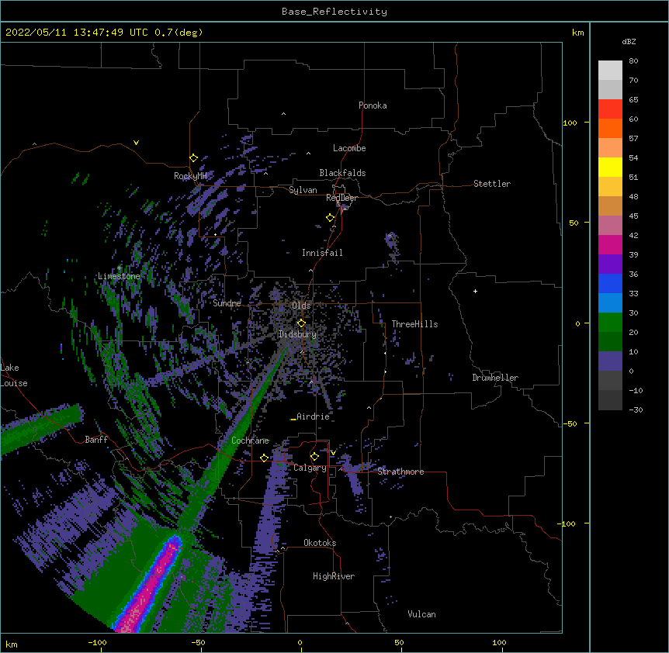Click the Base_Reflectivity title text
The image size is (669, 653).
click(x=334, y=12)
